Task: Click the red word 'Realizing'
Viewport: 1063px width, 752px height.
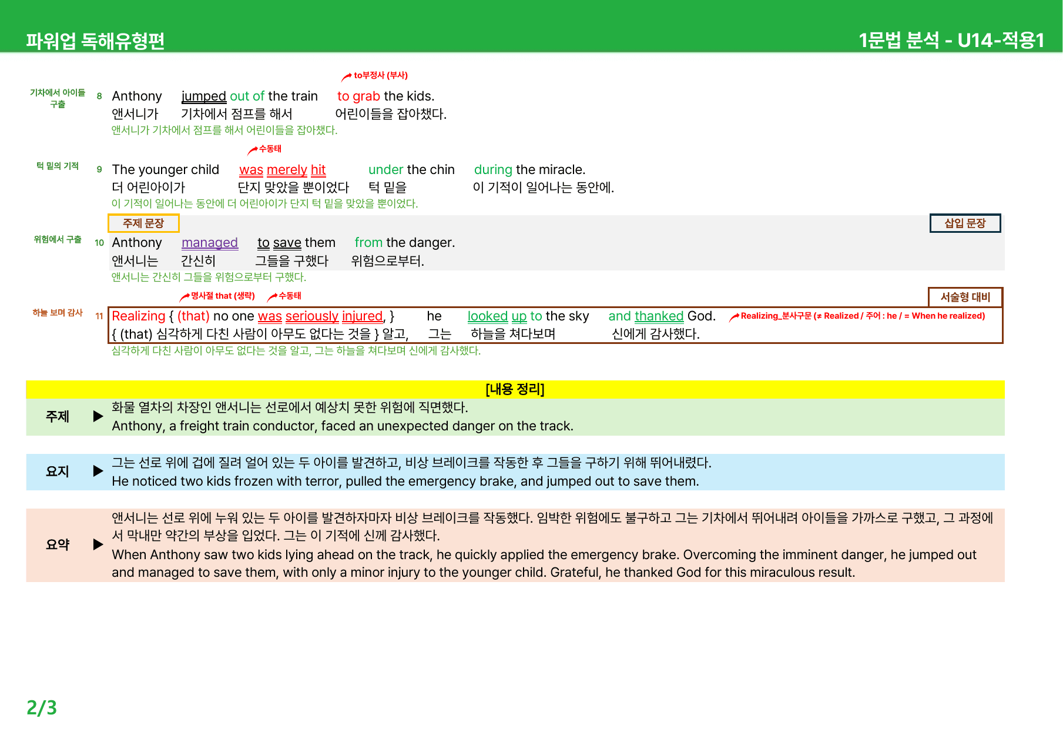Action: pyautogui.click(x=139, y=316)
